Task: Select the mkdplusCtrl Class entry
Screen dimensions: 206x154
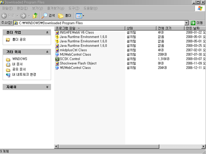Action: (x=73, y=50)
